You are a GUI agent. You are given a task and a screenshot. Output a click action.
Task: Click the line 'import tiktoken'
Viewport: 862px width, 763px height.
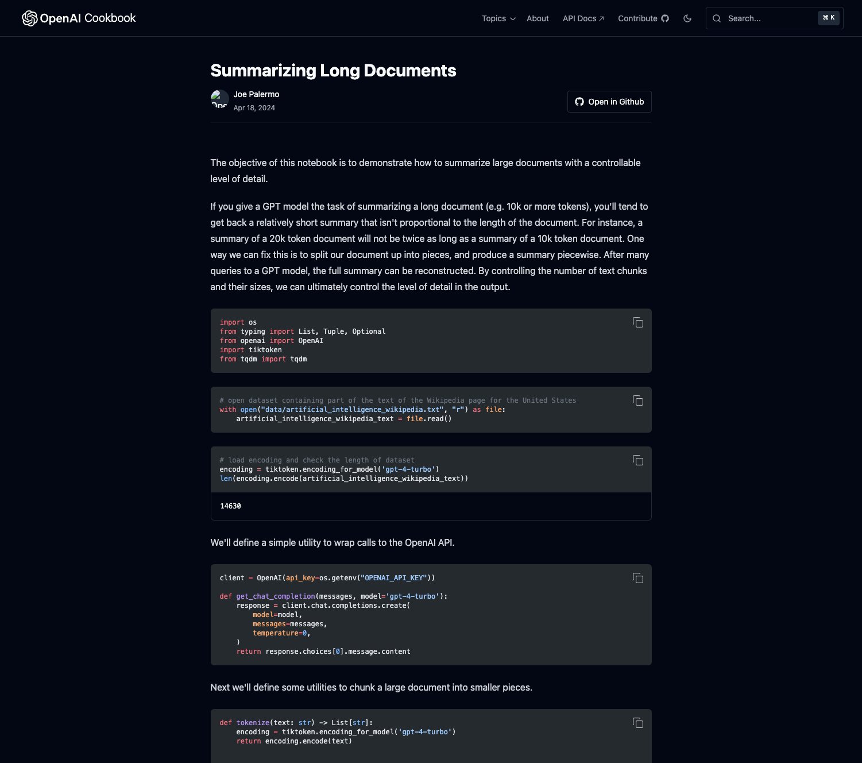tap(250, 350)
